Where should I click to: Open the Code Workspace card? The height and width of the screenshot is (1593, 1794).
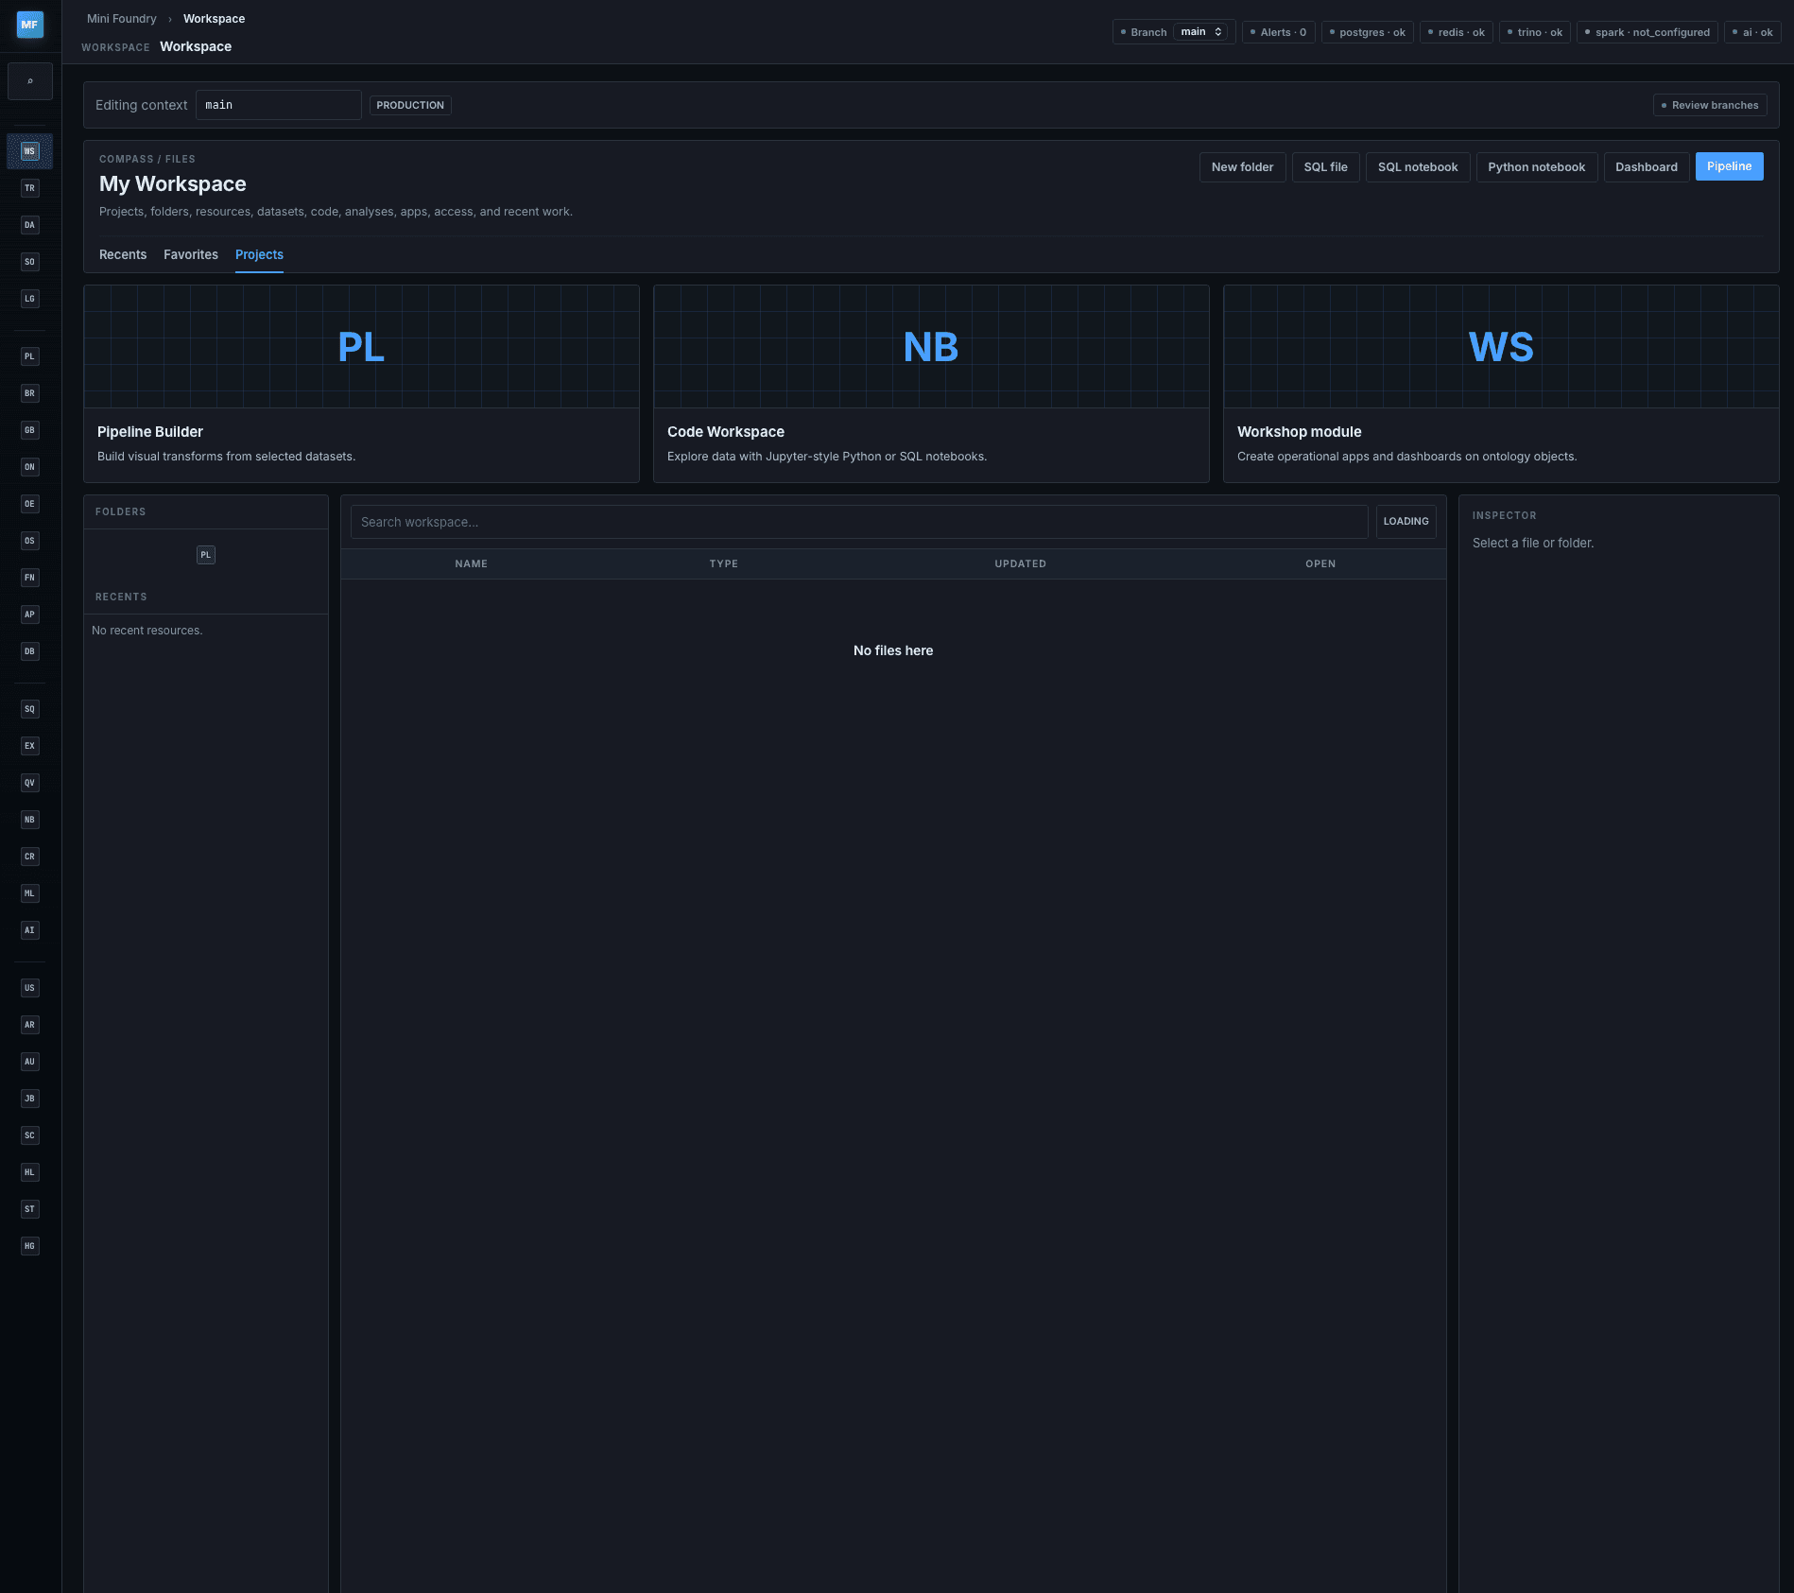[x=931, y=384]
